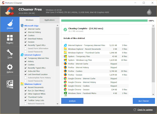Click the options list scroll-down arrow
The width and height of the screenshot is (157, 114).
58,104
